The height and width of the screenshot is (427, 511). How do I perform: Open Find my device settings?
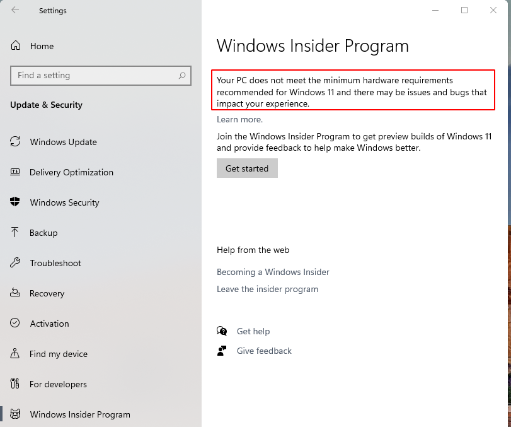[x=59, y=354]
